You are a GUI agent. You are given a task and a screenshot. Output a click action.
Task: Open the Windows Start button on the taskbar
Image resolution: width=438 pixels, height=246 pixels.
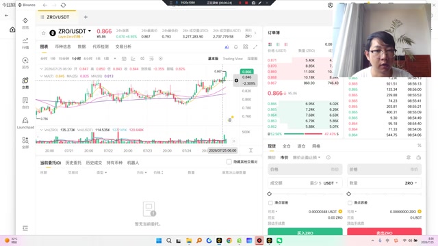point(159,241)
